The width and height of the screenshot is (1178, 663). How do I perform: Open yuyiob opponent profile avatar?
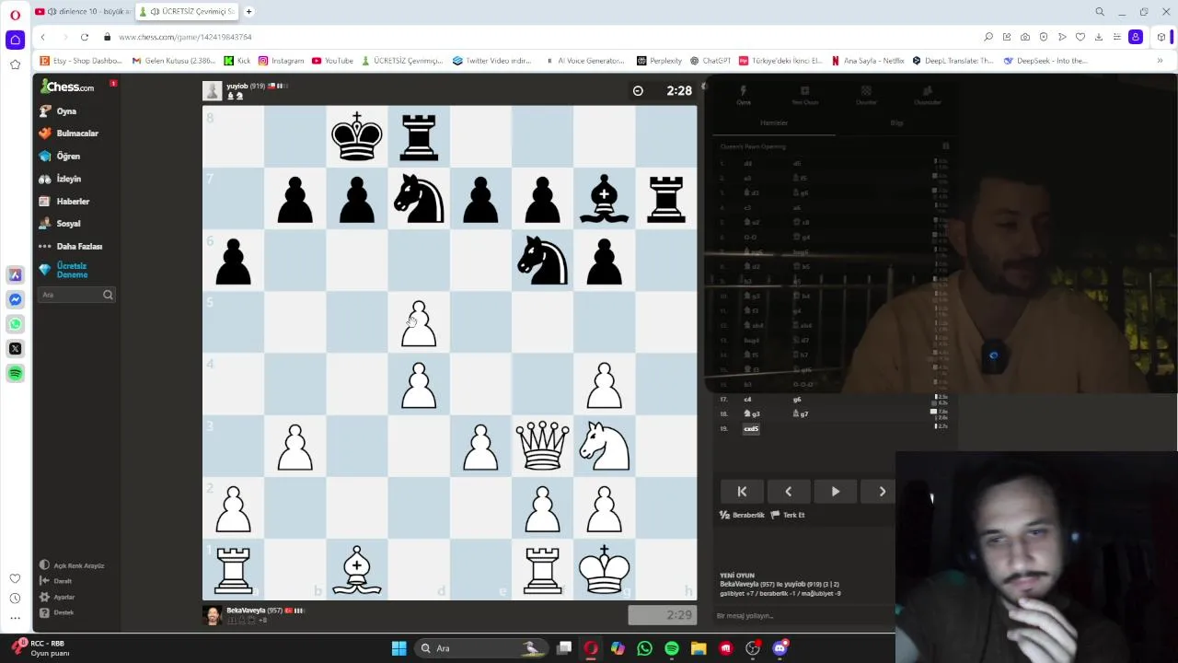coord(213,90)
